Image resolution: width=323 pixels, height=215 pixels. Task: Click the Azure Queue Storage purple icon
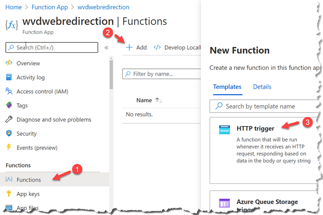[x=224, y=203]
